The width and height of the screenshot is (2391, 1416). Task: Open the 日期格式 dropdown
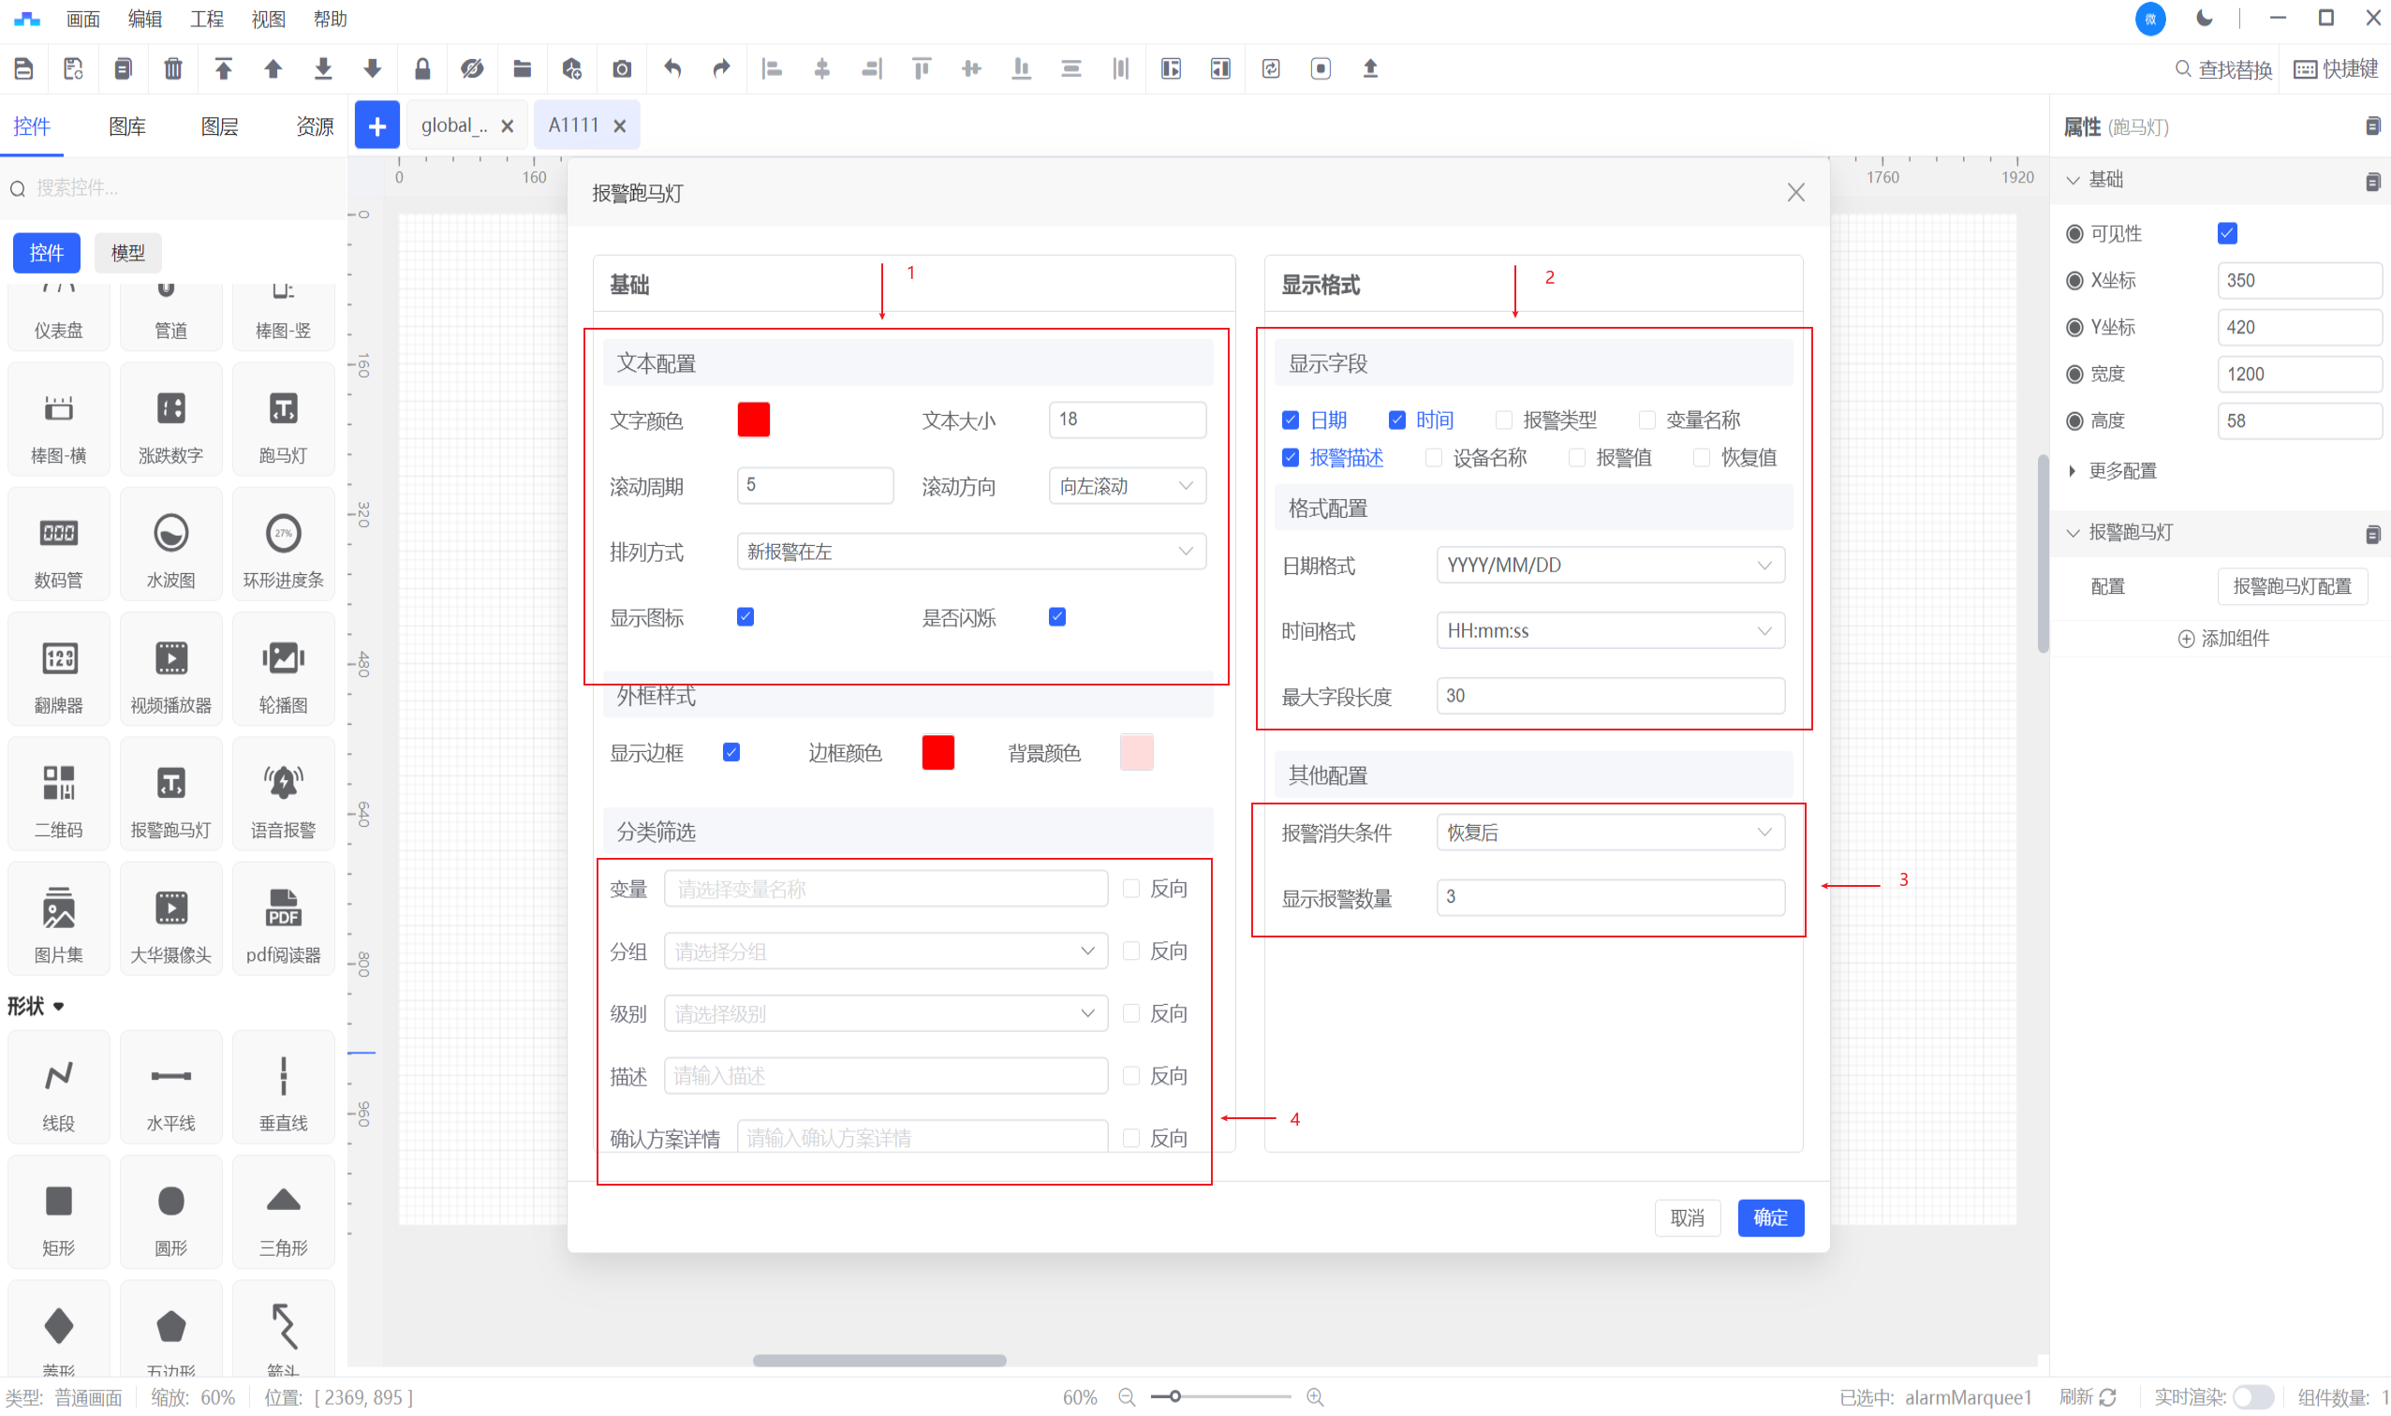tap(1610, 565)
